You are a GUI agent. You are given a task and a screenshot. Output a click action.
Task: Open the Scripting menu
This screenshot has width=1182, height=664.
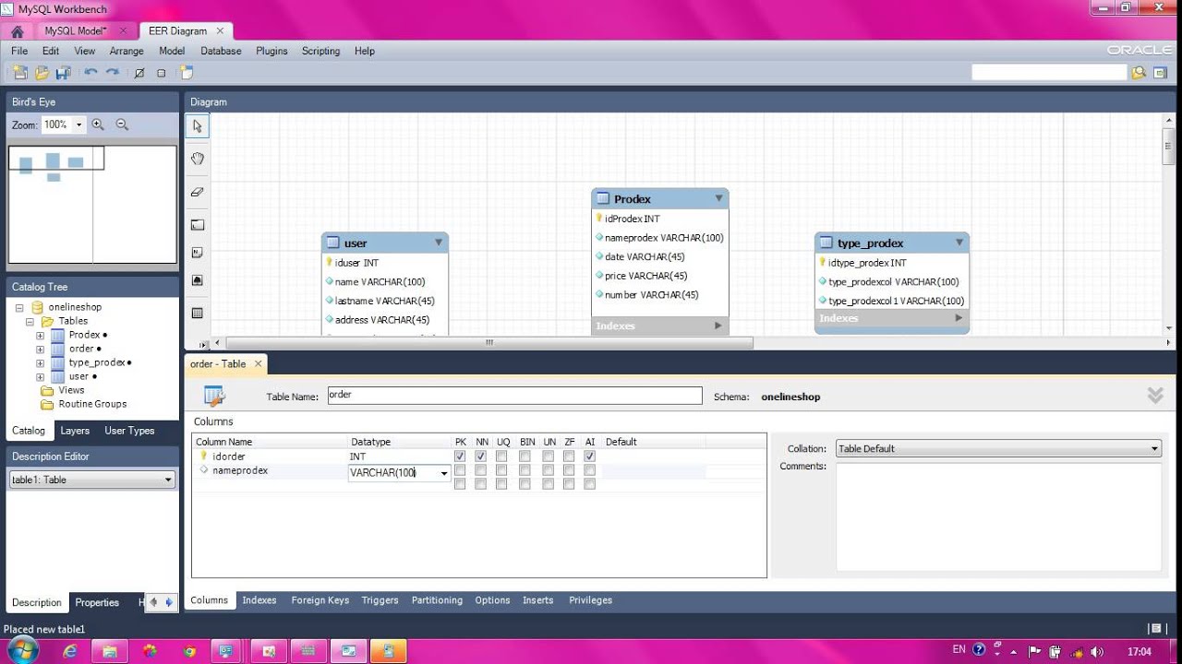tap(320, 51)
